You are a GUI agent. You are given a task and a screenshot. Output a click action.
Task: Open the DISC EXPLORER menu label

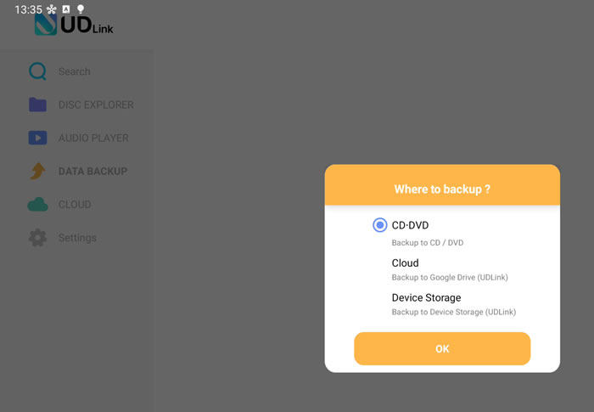[96, 104]
